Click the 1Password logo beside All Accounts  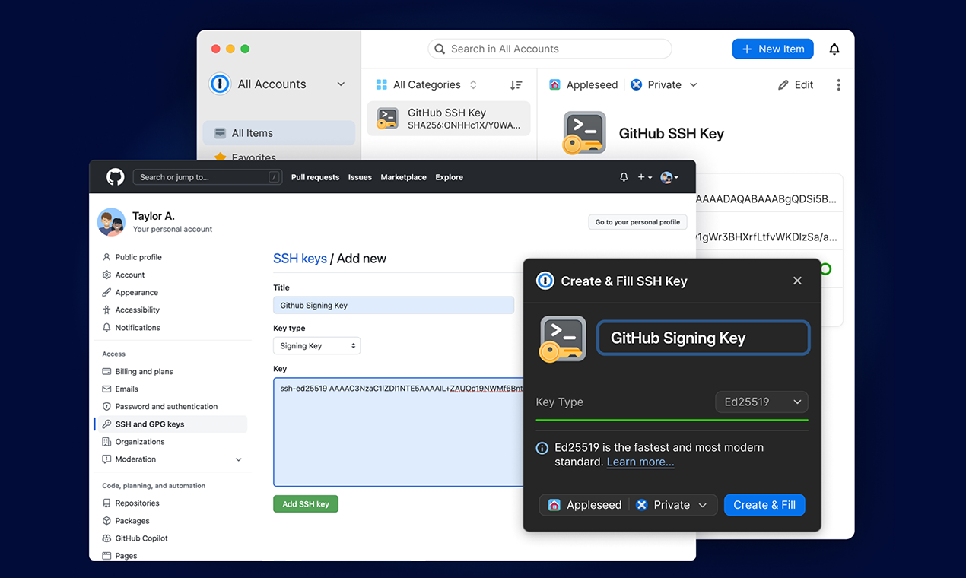click(220, 84)
